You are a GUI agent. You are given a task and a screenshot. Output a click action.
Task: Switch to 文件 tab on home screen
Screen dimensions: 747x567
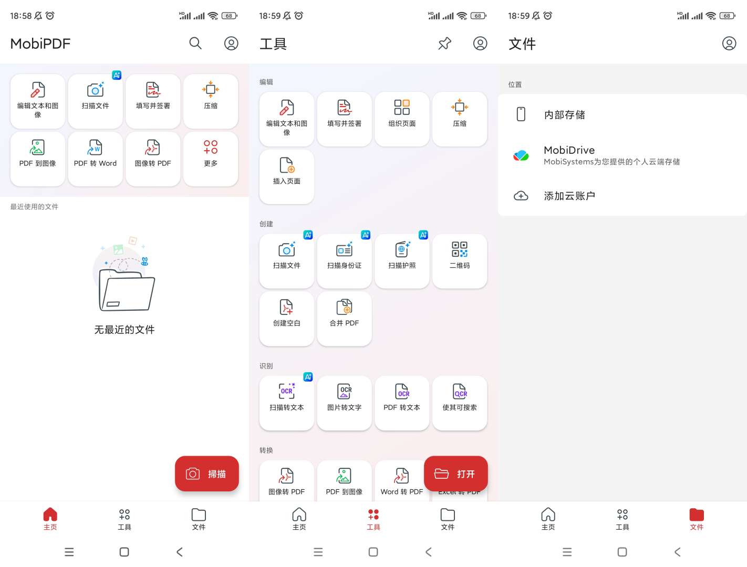point(199,520)
